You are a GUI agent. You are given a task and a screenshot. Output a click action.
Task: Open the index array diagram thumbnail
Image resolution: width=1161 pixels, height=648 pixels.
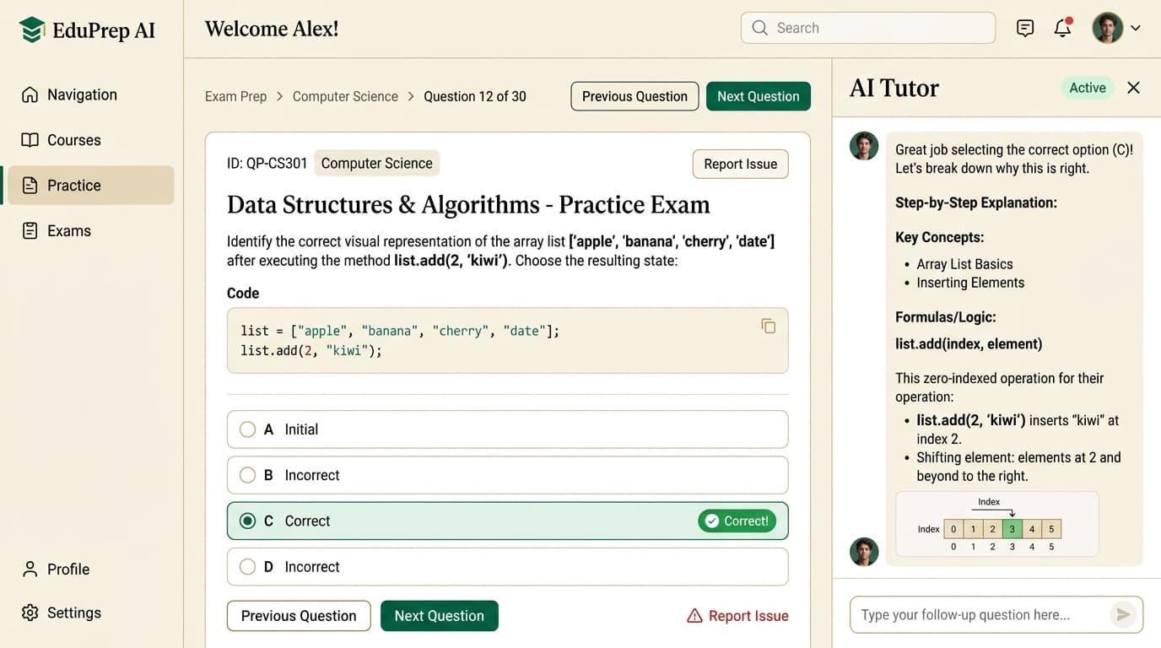[x=997, y=524]
